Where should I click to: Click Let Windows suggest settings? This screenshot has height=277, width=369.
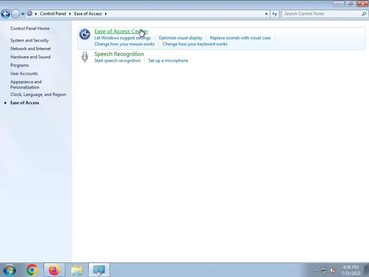[x=123, y=38]
